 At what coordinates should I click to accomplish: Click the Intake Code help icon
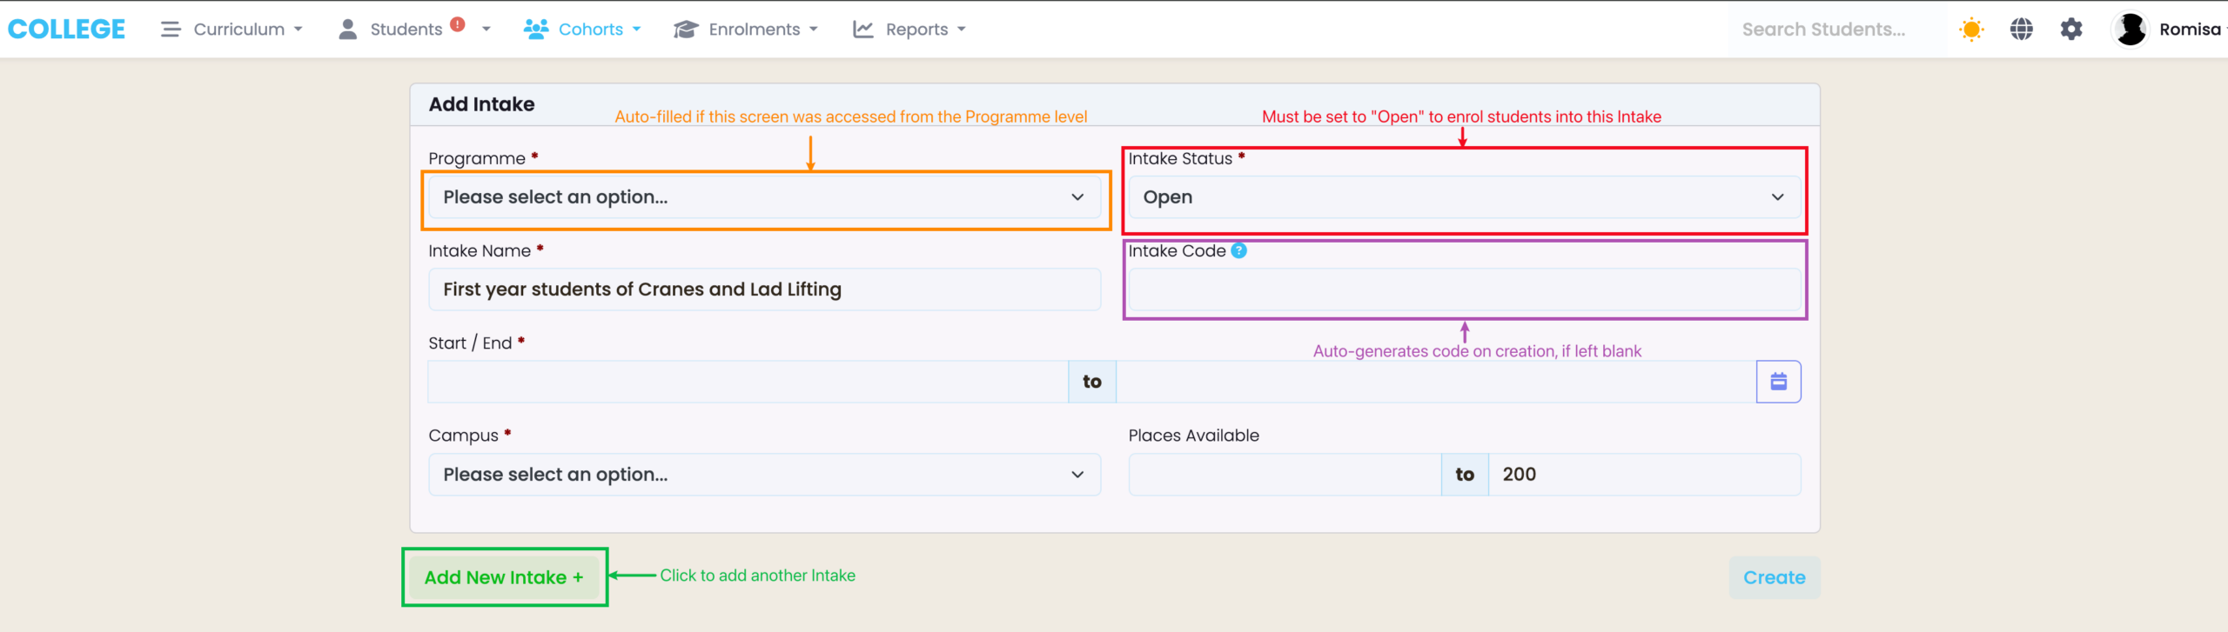pyautogui.click(x=1238, y=250)
